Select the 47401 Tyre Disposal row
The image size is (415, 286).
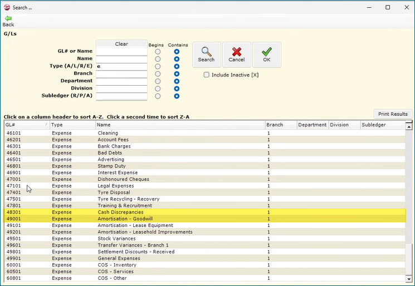tap(205, 193)
